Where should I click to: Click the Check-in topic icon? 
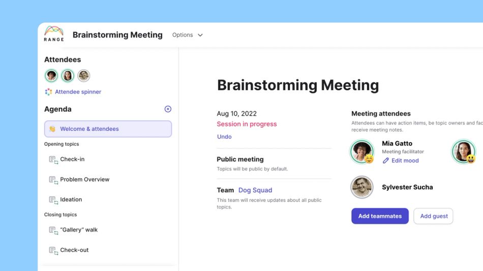pos(53,160)
